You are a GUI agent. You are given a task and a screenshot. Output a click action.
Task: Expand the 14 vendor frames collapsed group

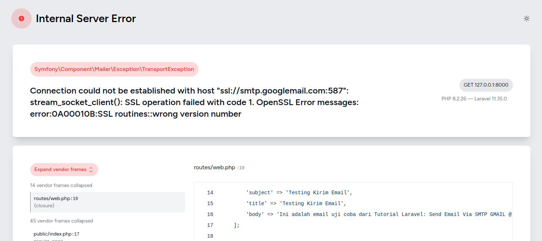tap(61, 185)
